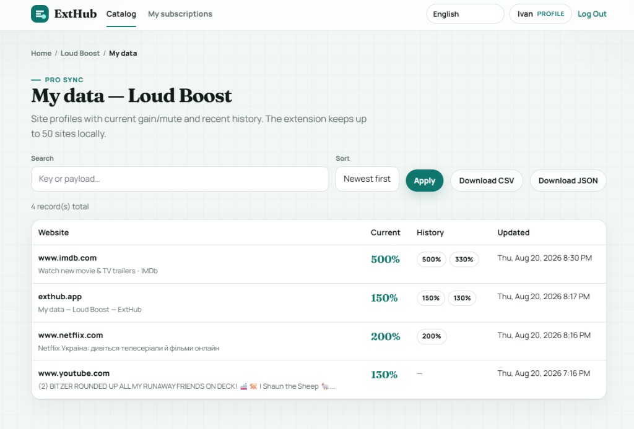Viewport: 634px width, 429px height.
Task: Open Ivan's profile
Action: point(541,14)
